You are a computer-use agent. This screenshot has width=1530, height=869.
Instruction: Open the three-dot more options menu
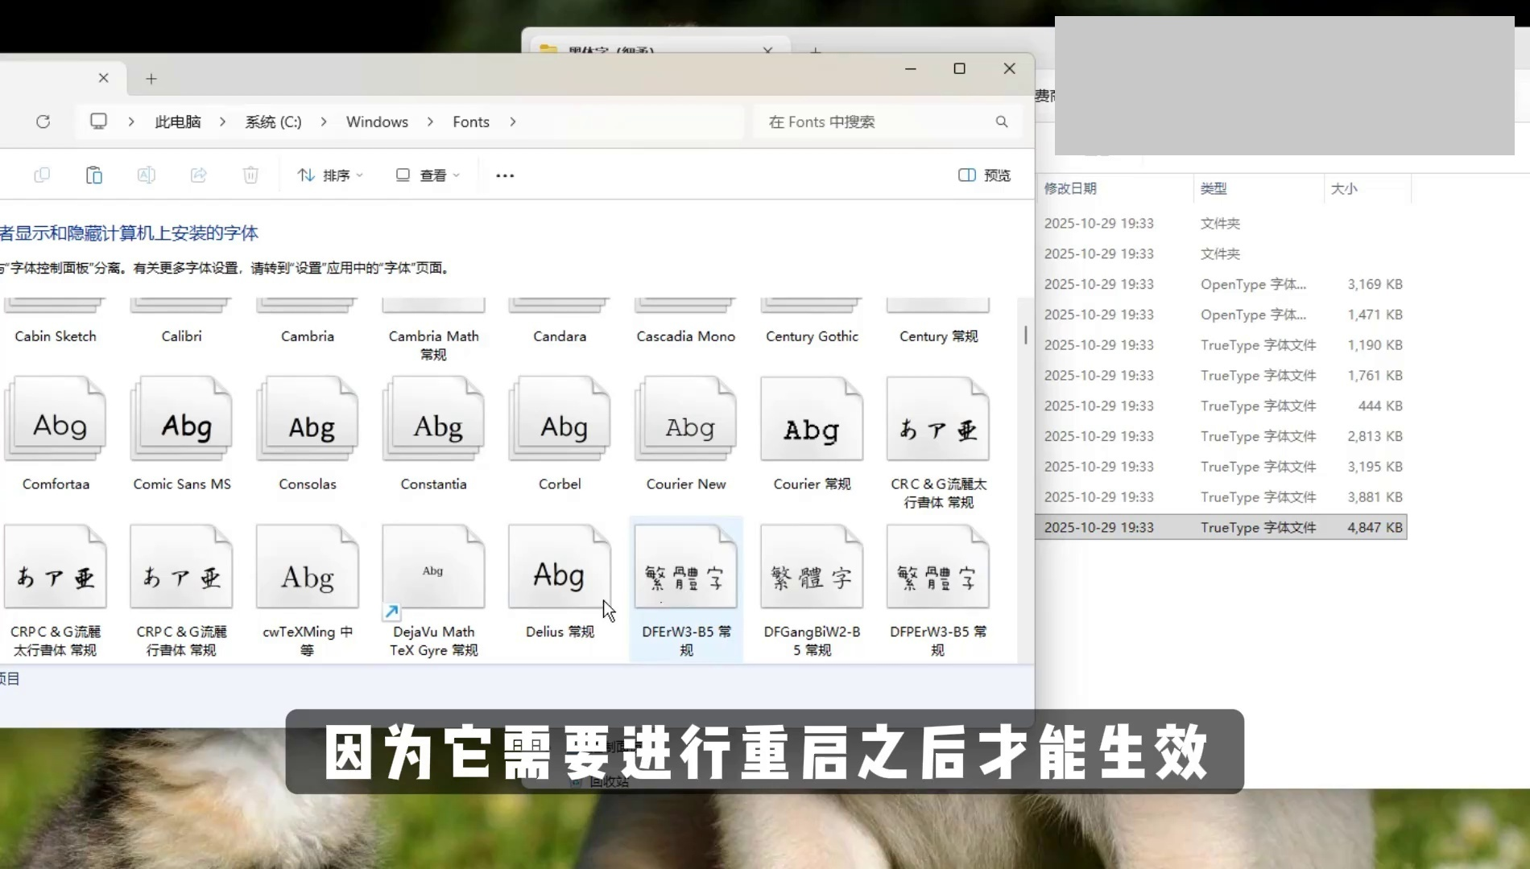click(x=505, y=175)
